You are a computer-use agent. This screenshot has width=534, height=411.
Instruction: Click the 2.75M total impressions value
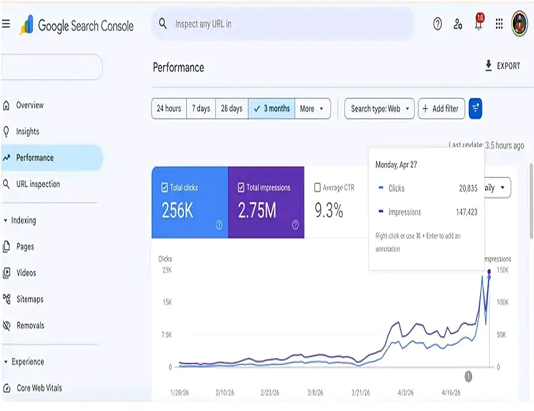[x=257, y=210]
